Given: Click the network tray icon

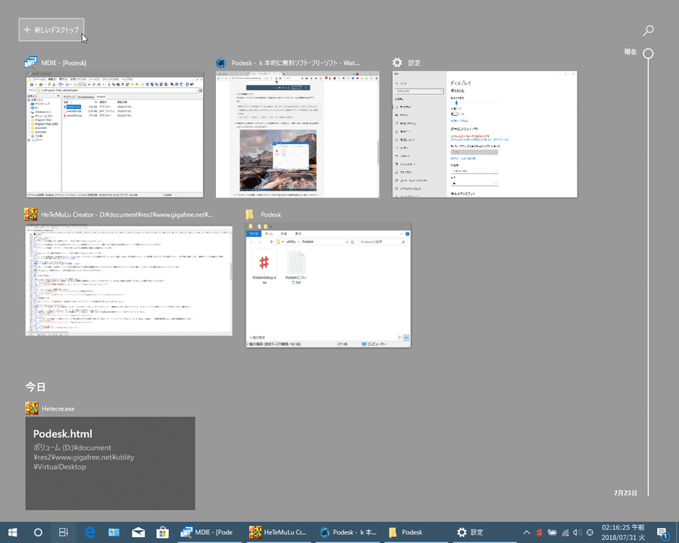Looking at the screenshot, I should tap(565, 532).
